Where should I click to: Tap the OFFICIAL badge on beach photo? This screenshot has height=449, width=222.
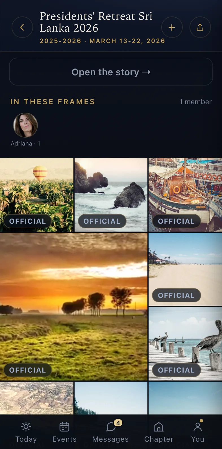tap(177, 295)
